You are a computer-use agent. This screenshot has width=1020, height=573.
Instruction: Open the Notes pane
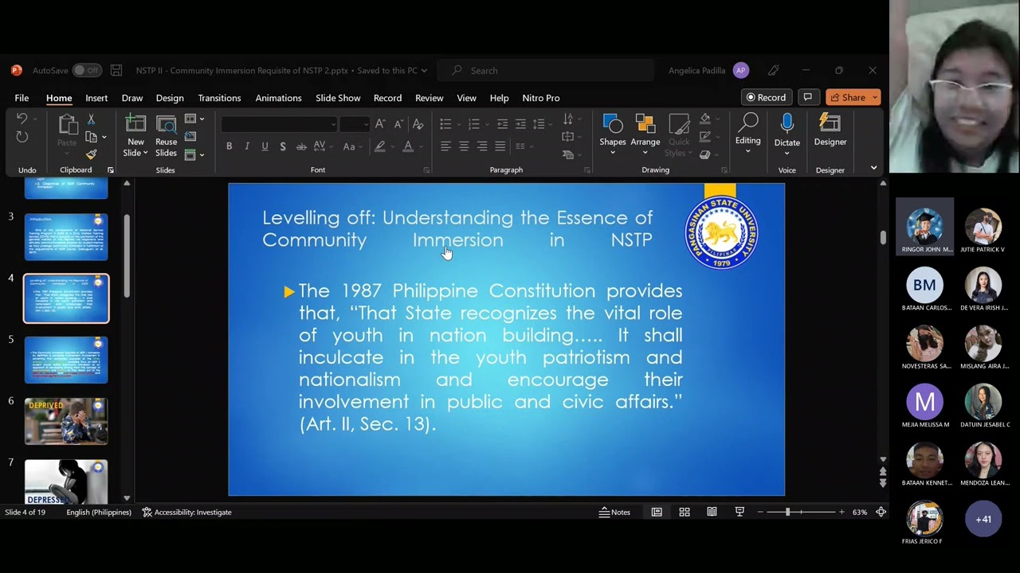point(614,513)
